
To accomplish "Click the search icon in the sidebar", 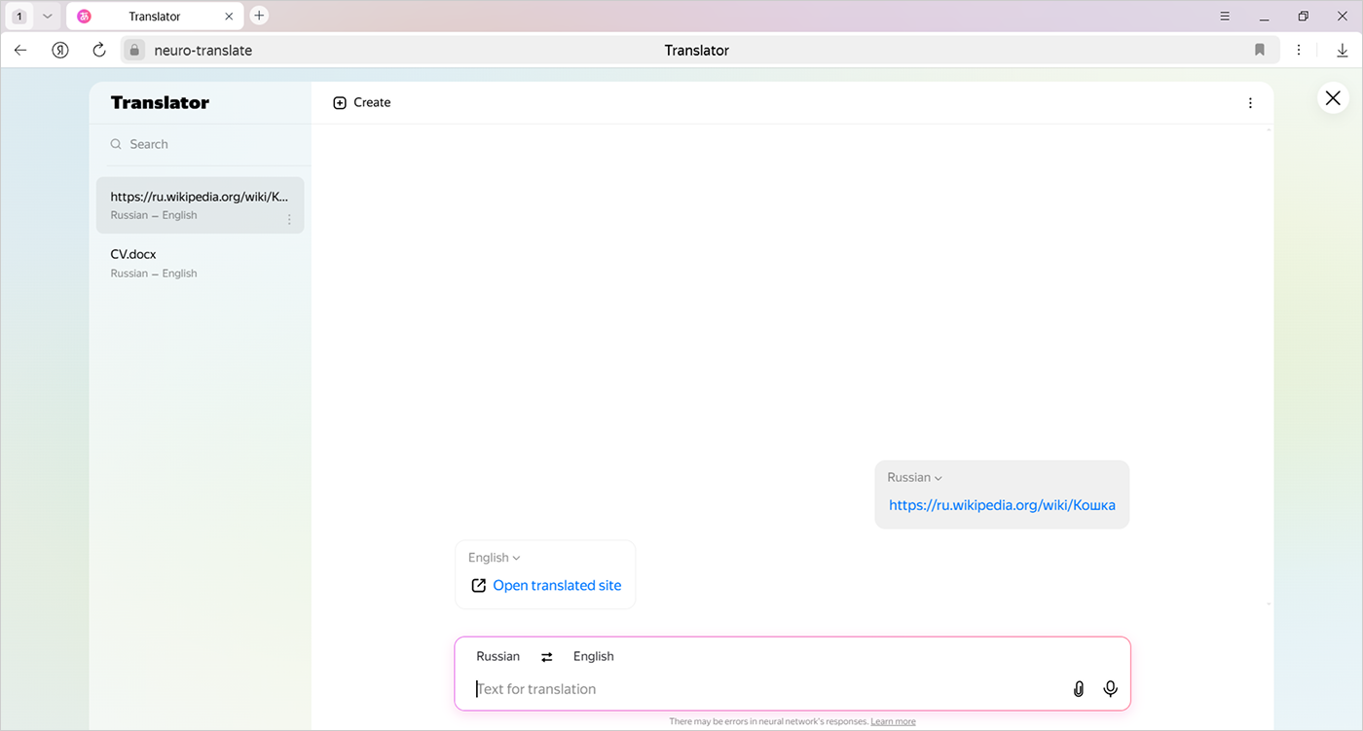I will tap(116, 143).
